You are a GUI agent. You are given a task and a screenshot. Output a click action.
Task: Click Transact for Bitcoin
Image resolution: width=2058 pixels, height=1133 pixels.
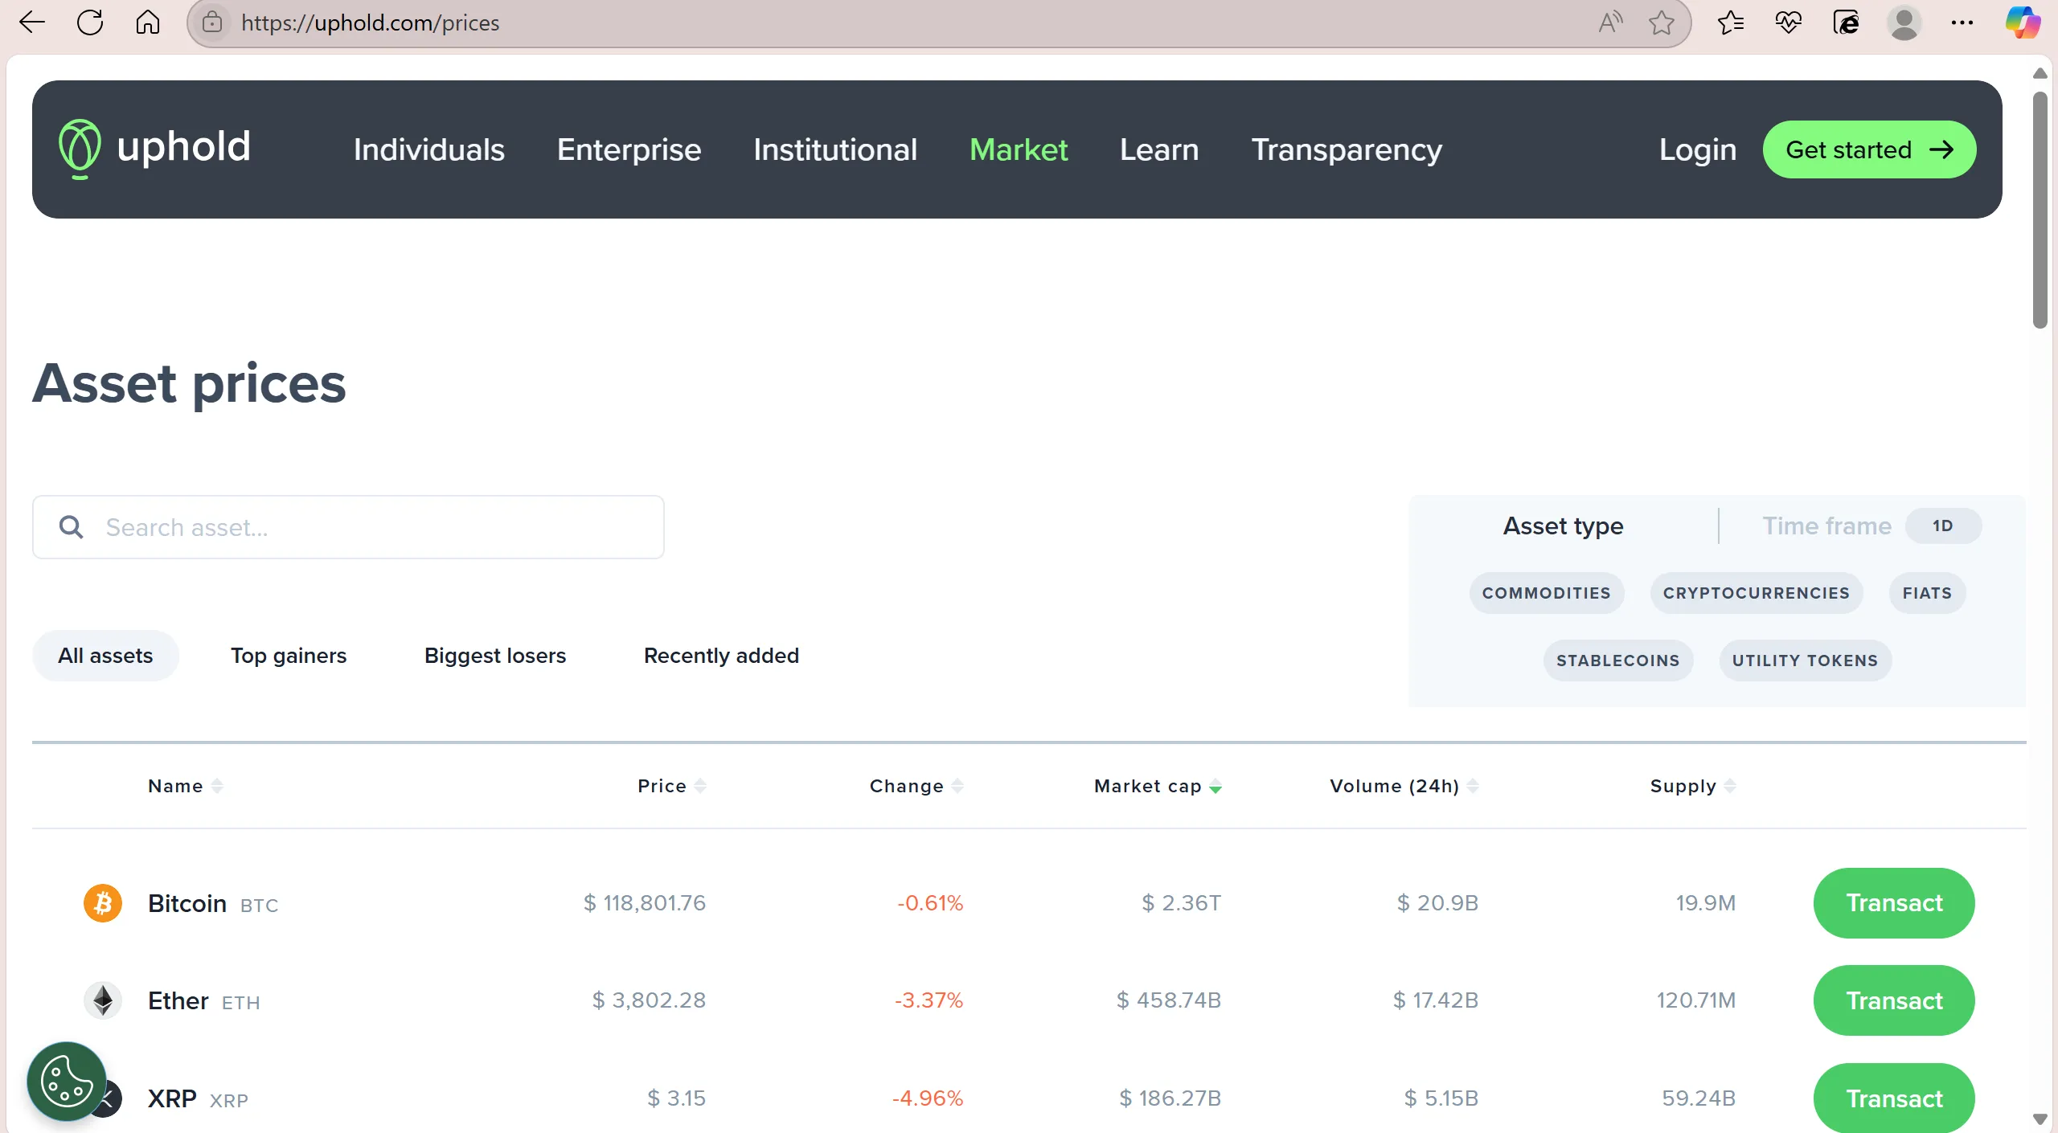(1894, 903)
